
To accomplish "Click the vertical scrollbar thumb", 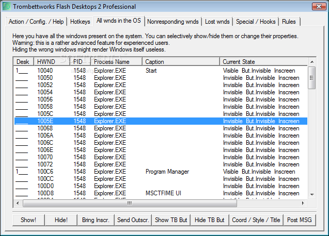I will [x=312, y=78].
